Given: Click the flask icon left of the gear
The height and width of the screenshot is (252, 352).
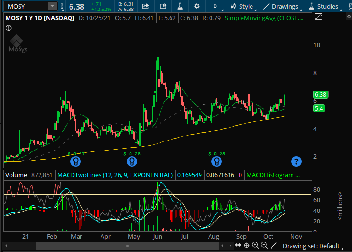Looking at the screenshot, I should click(180, 6).
